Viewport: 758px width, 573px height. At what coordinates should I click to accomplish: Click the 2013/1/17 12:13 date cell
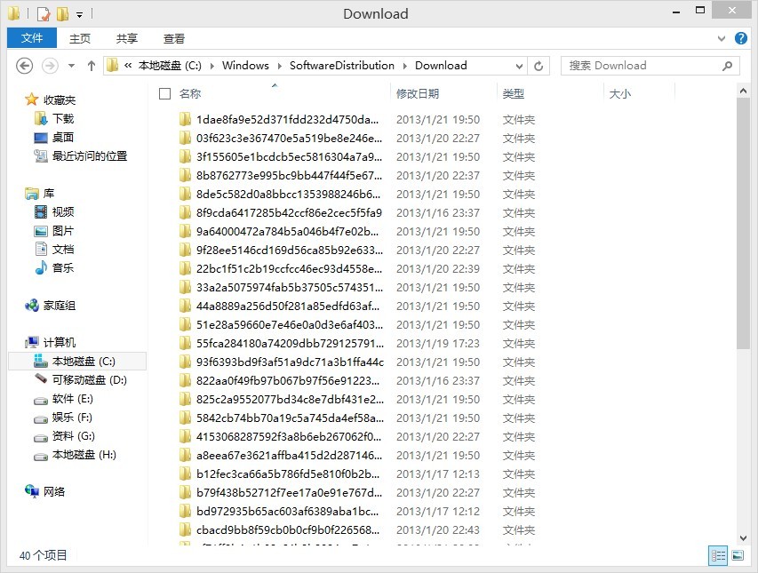click(x=438, y=474)
